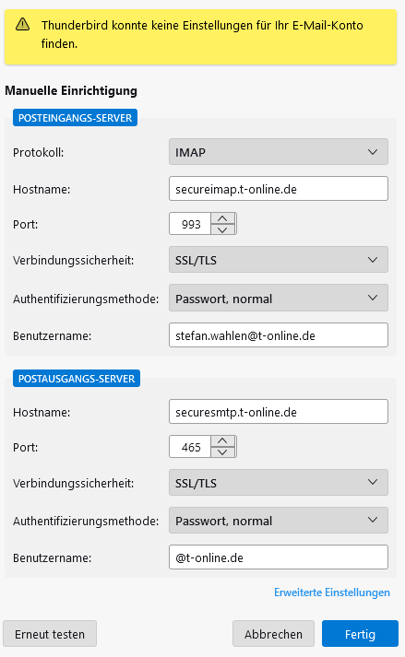The height and width of the screenshot is (657, 405).
Task: Open incoming Authentifizierungsmethode dropdown
Action: pyautogui.click(x=279, y=299)
